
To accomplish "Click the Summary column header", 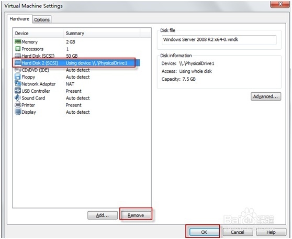I will pyautogui.click(x=102, y=34).
